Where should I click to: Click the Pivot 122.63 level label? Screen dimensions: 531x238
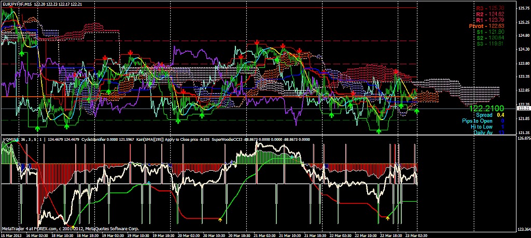click(x=487, y=26)
